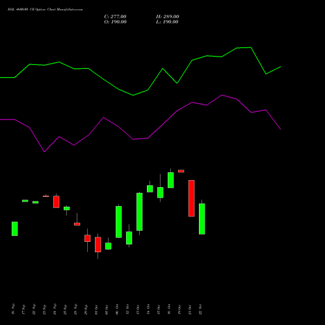Select the close value "C: 277.00"
Viewport: 325px width, 325px height.
click(115, 17)
